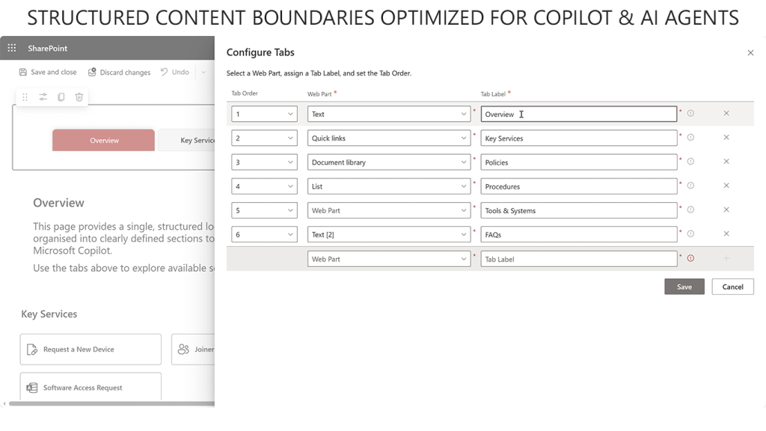Viewport: 766px width, 431px height.
Task: Close the Configure Tabs panel
Action: click(750, 53)
